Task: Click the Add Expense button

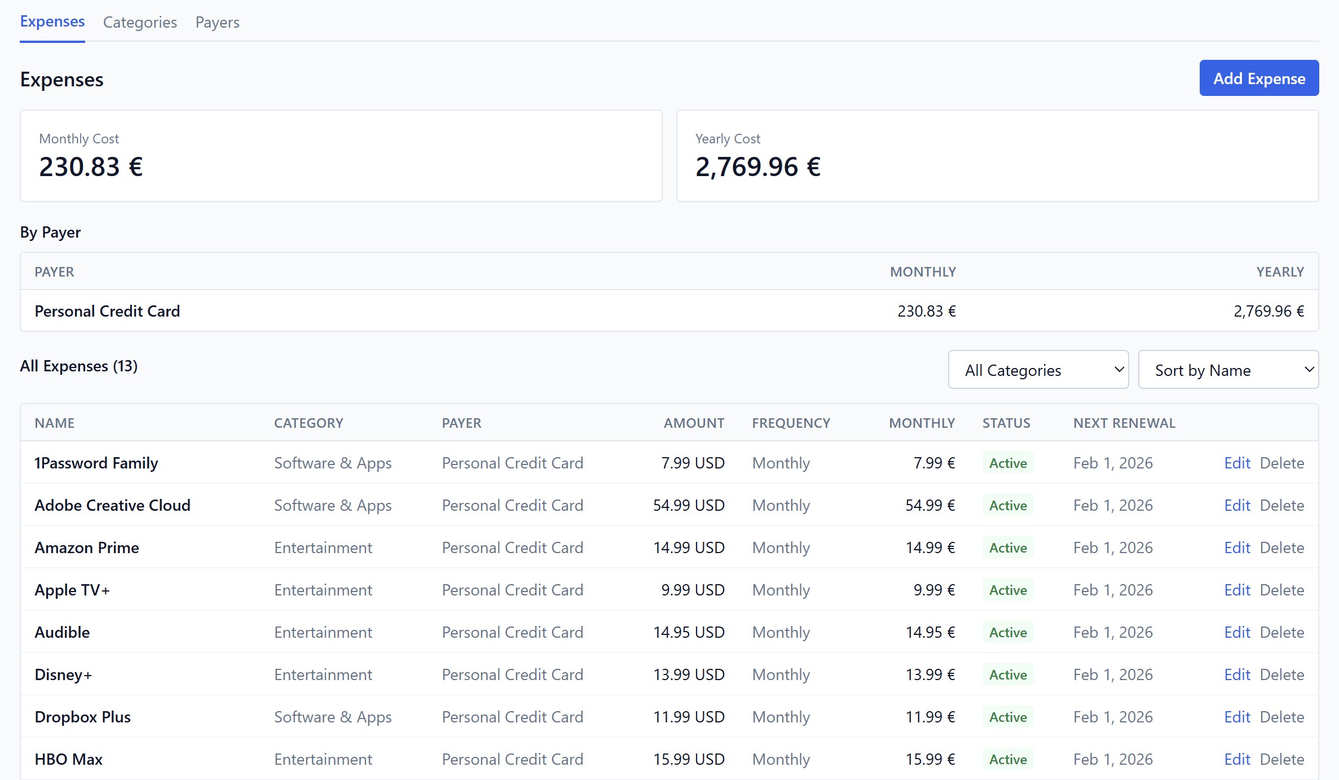Action: point(1258,78)
